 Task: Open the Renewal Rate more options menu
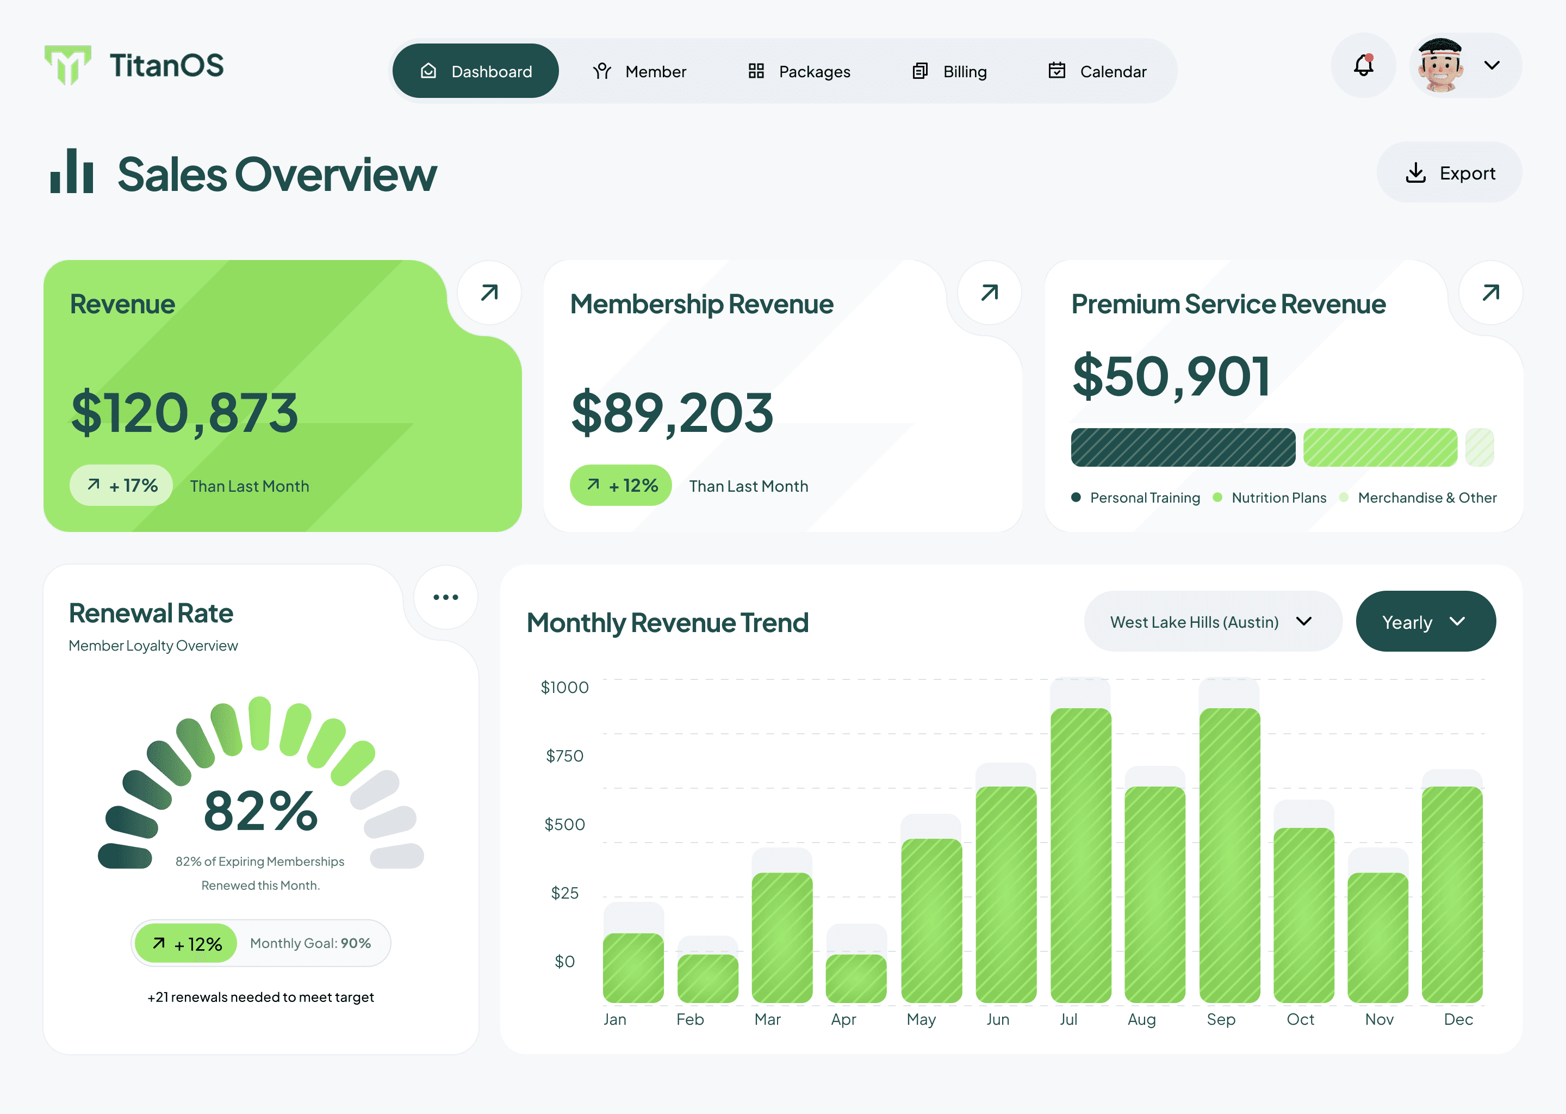446,597
